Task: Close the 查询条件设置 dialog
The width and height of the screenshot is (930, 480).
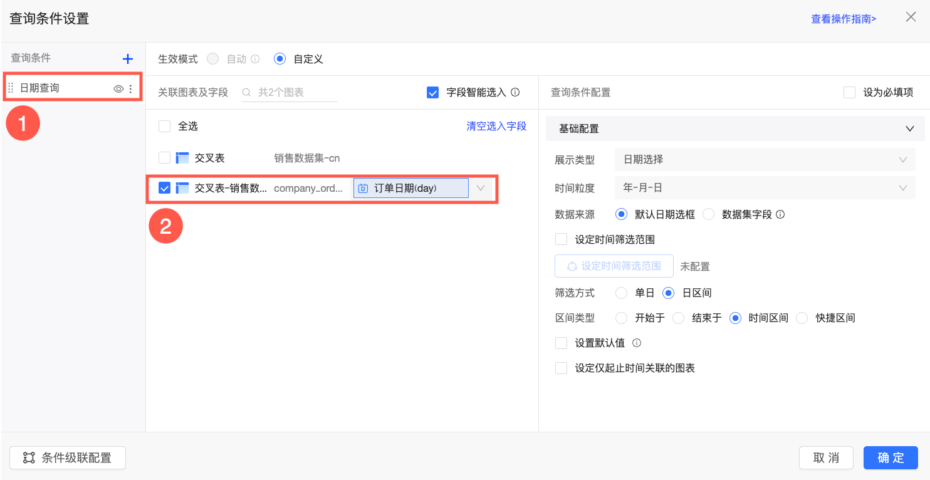Action: click(911, 17)
